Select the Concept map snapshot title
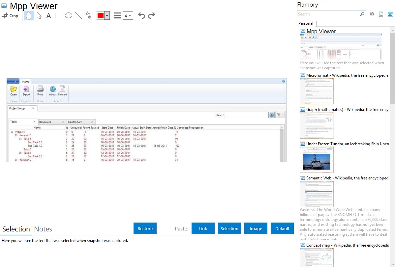 [348, 245]
